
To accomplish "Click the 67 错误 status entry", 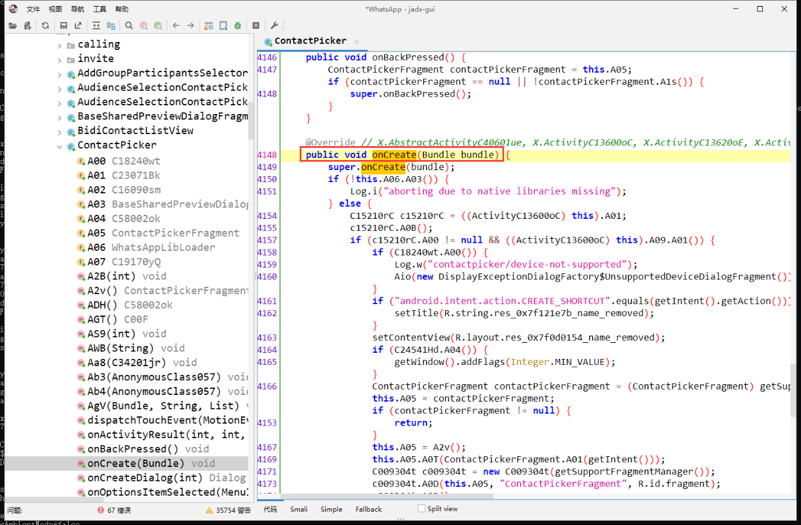I will (x=114, y=510).
